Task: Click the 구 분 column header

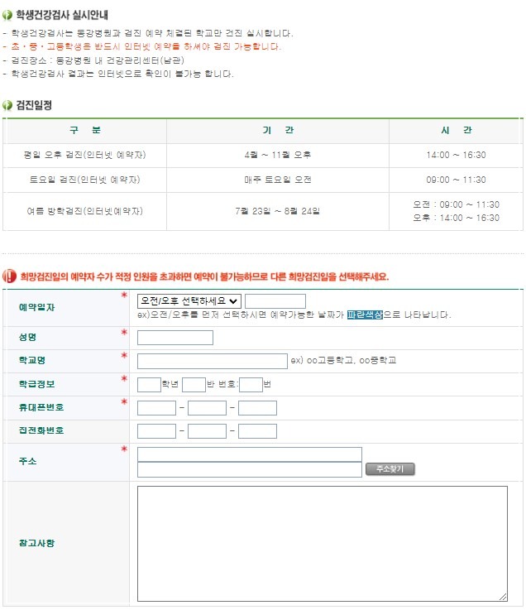Action: (85, 130)
